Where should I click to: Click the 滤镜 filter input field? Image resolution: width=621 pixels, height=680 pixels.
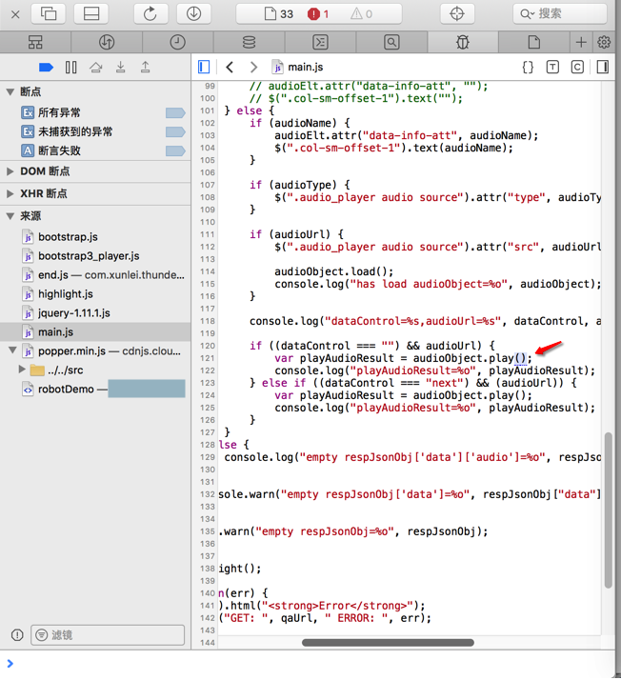point(108,635)
